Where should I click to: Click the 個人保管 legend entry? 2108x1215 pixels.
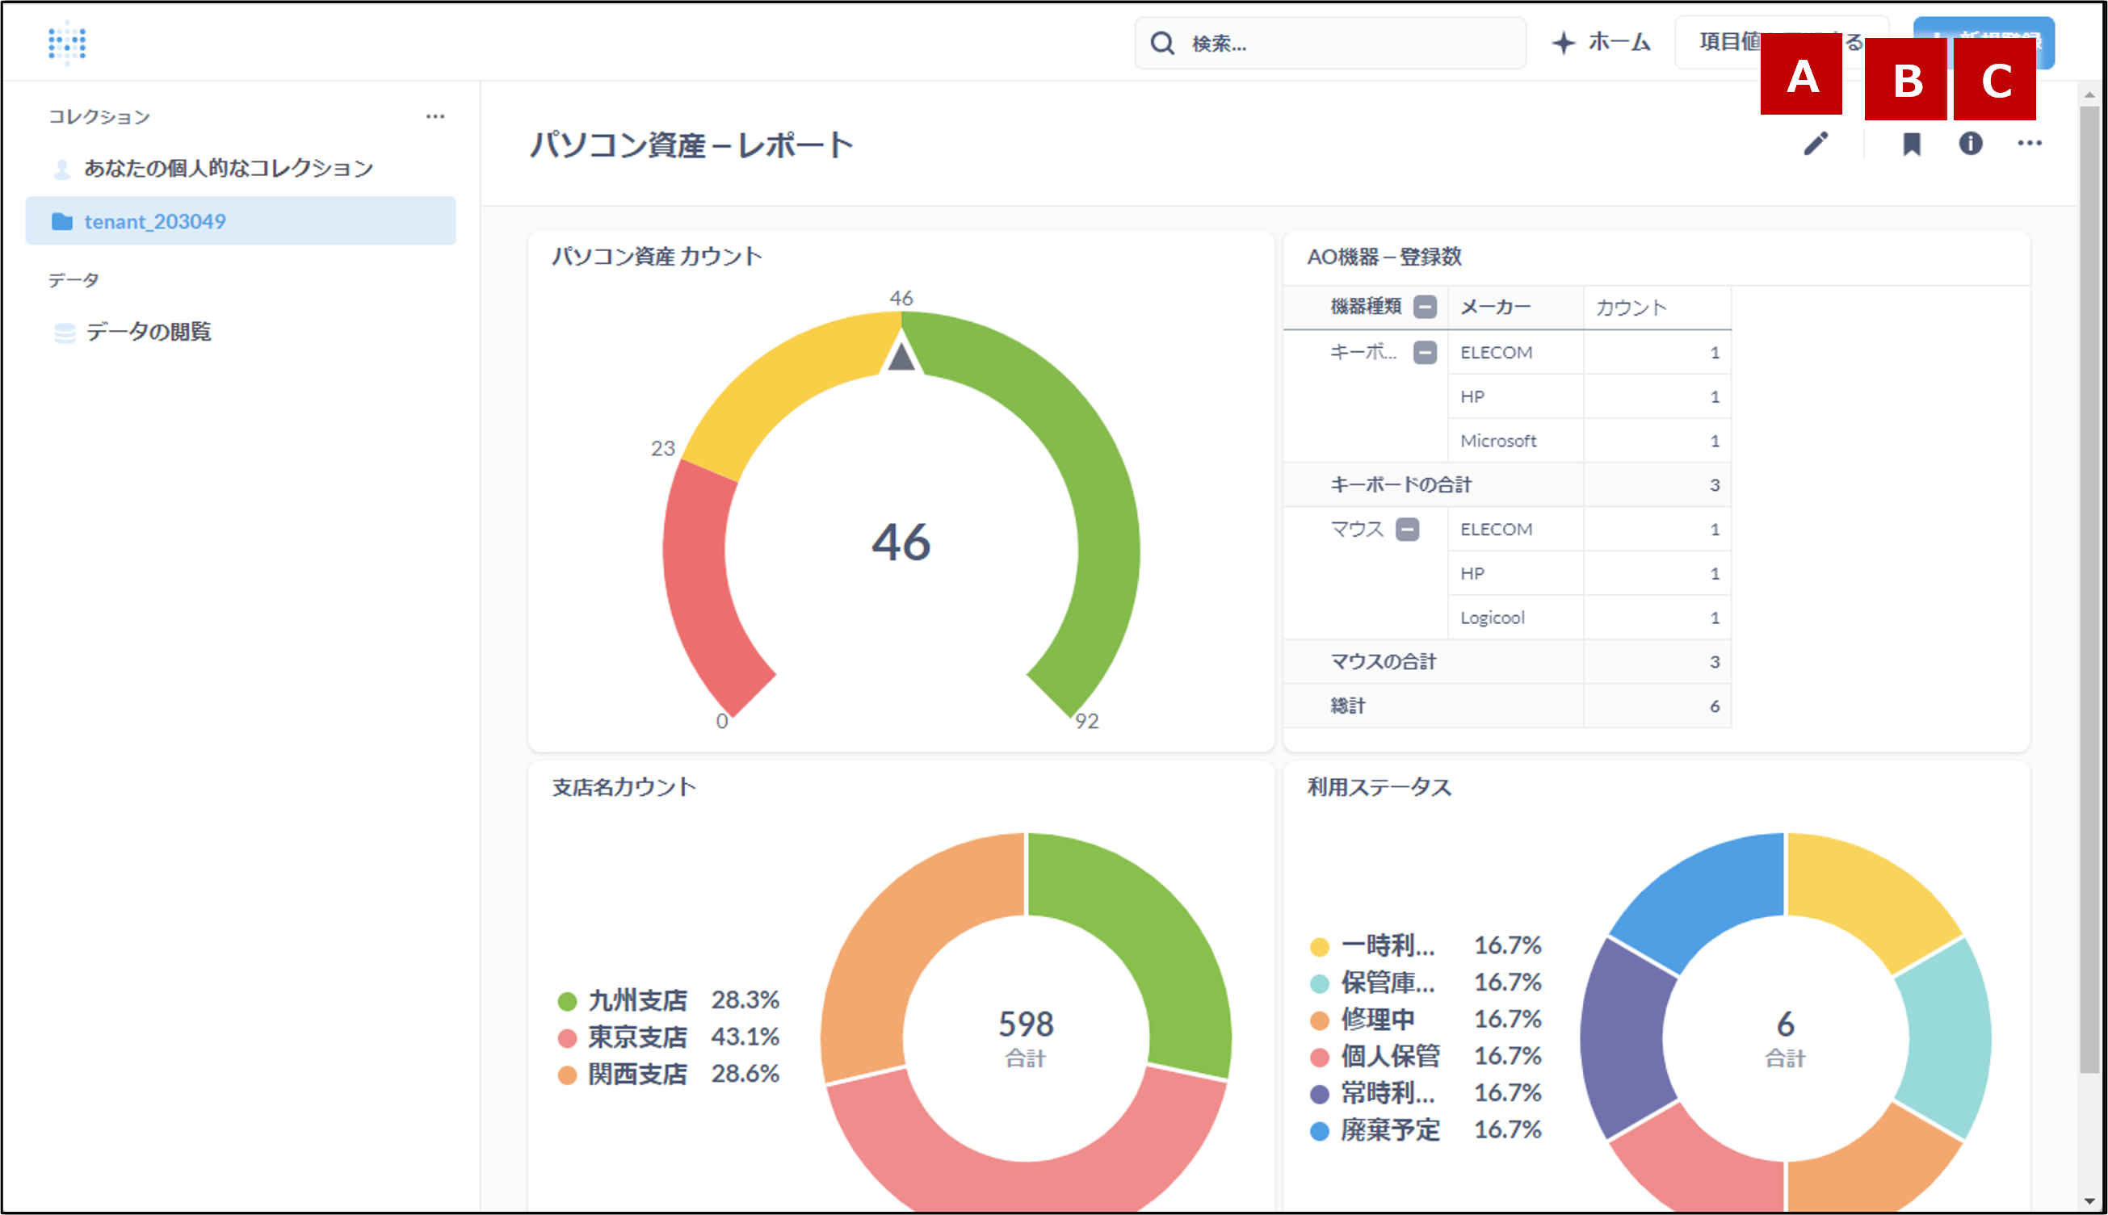click(x=1426, y=1057)
